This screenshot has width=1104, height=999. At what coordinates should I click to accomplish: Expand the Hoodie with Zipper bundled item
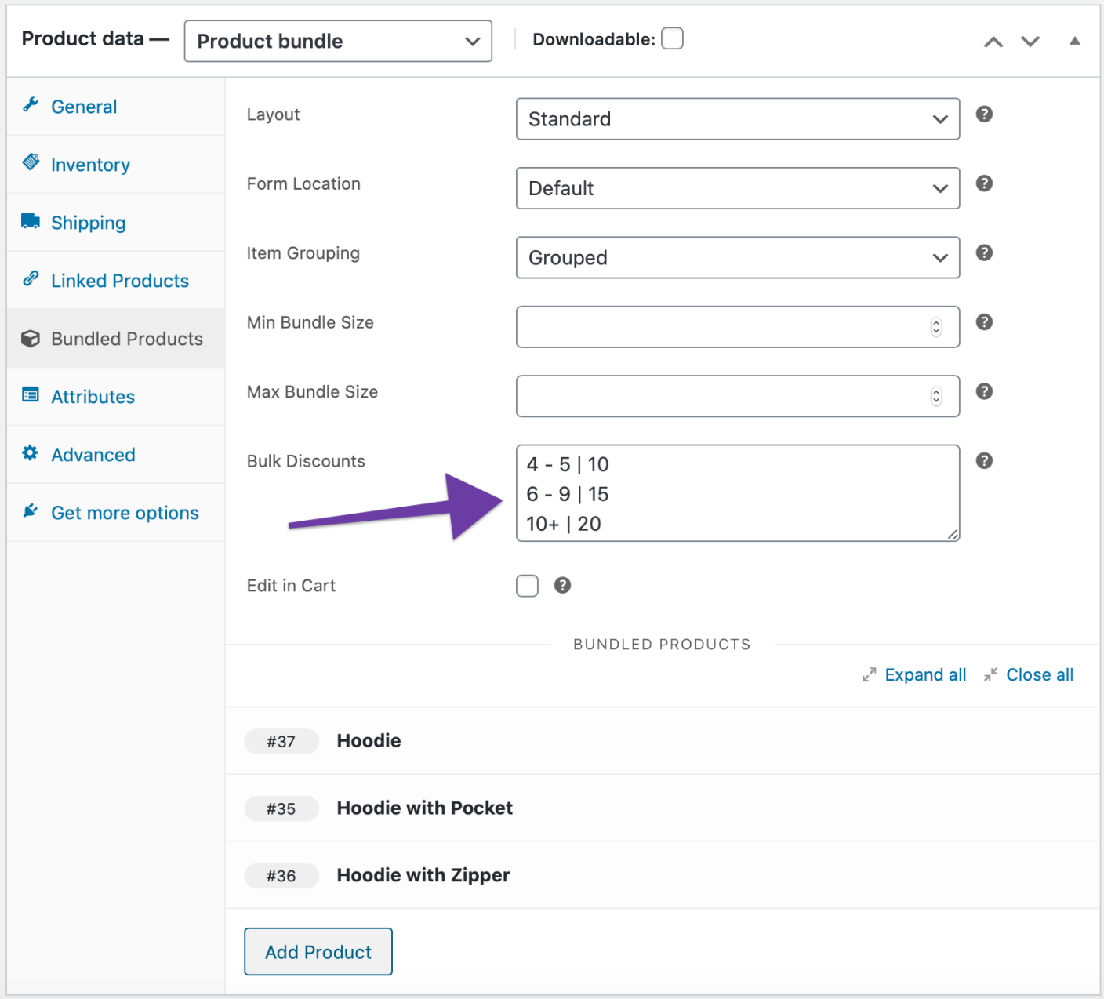(663, 876)
